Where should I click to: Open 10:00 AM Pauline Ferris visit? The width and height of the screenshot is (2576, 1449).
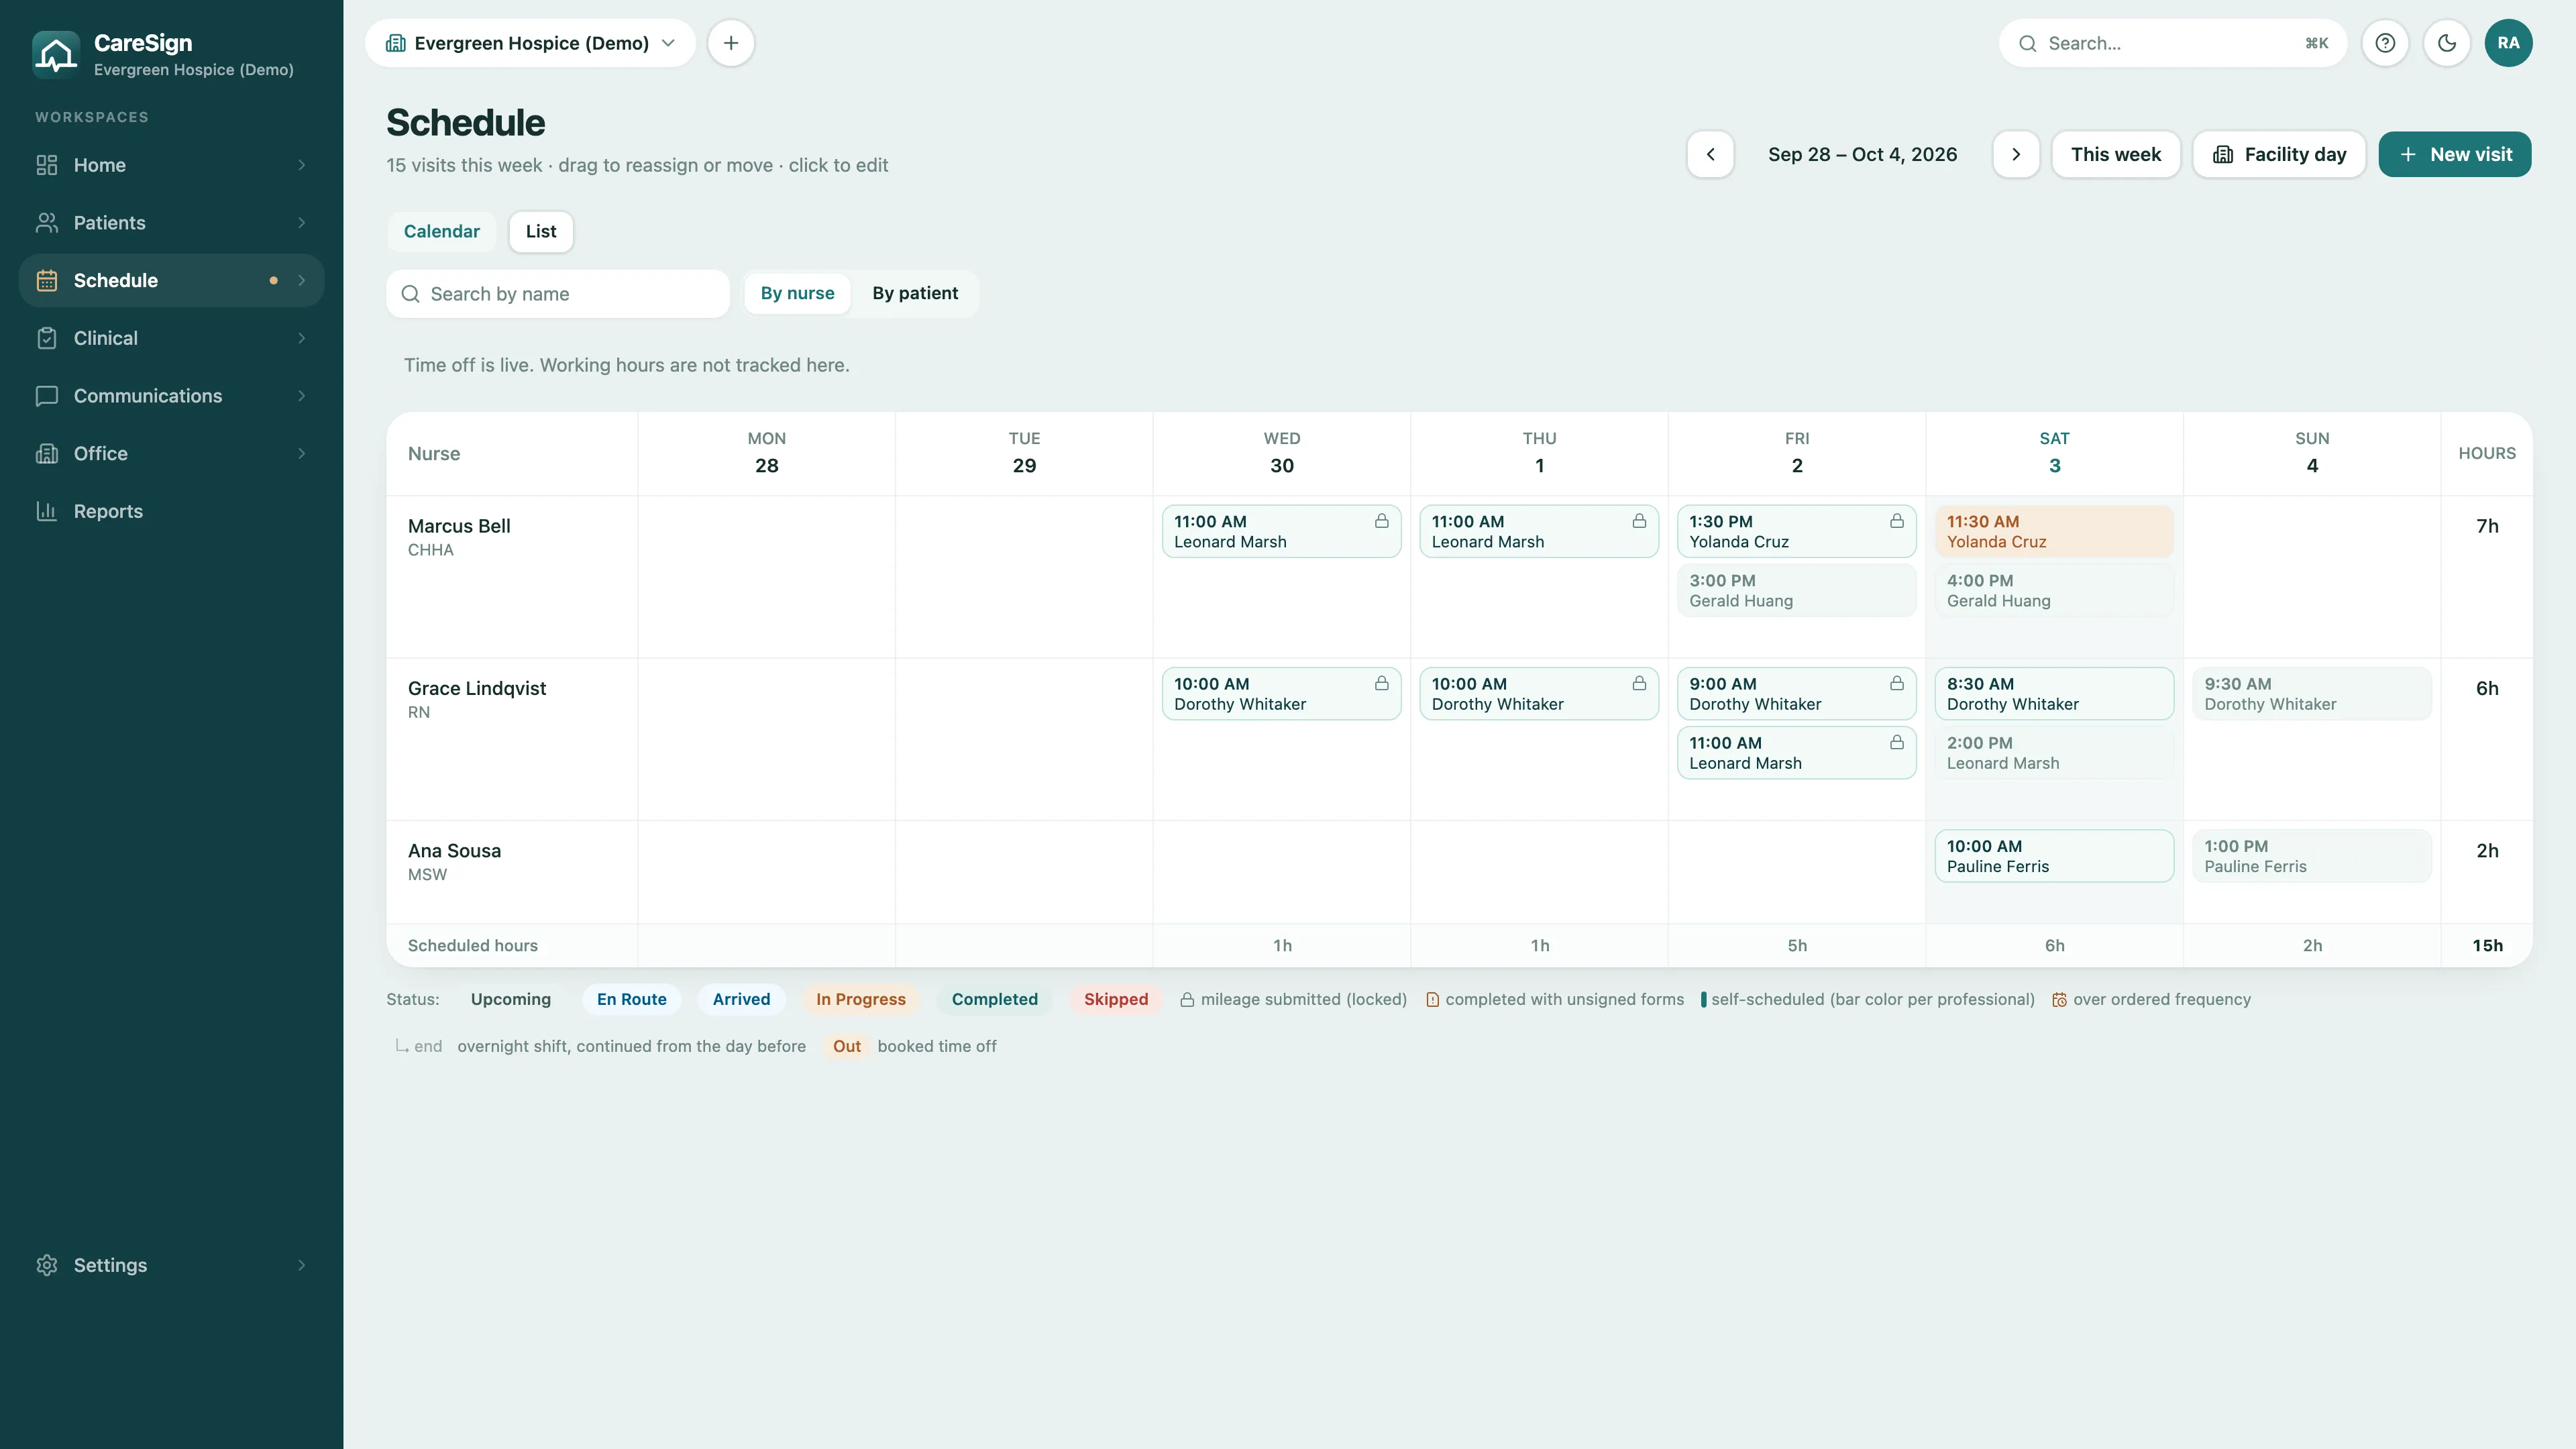tap(2054, 856)
